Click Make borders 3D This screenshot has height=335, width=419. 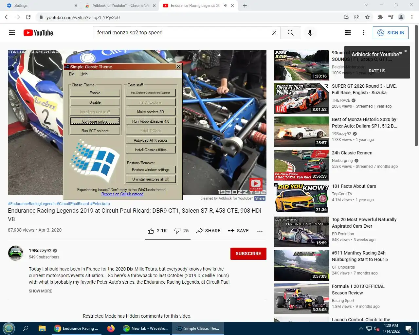pos(151,112)
